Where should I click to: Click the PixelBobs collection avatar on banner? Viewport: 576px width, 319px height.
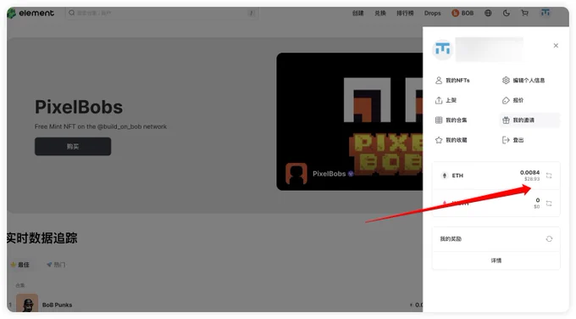pyautogui.click(x=296, y=173)
